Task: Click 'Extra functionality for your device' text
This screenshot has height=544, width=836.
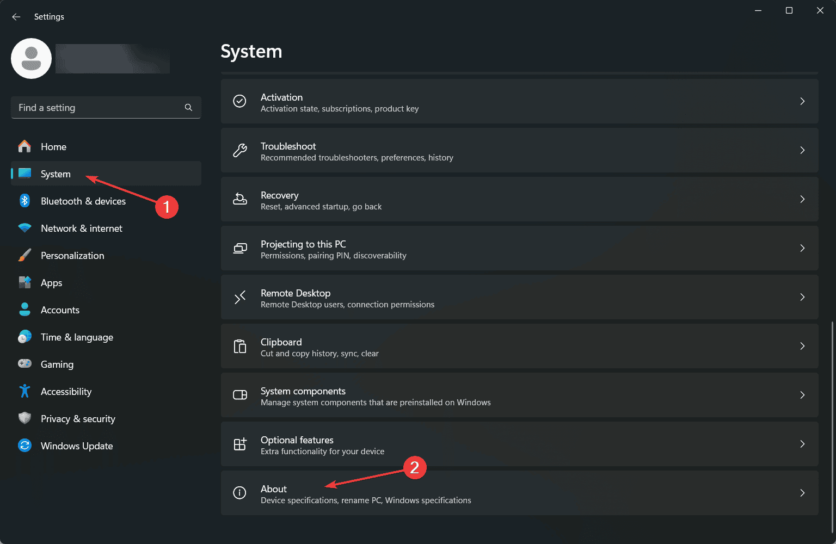Action: click(322, 452)
